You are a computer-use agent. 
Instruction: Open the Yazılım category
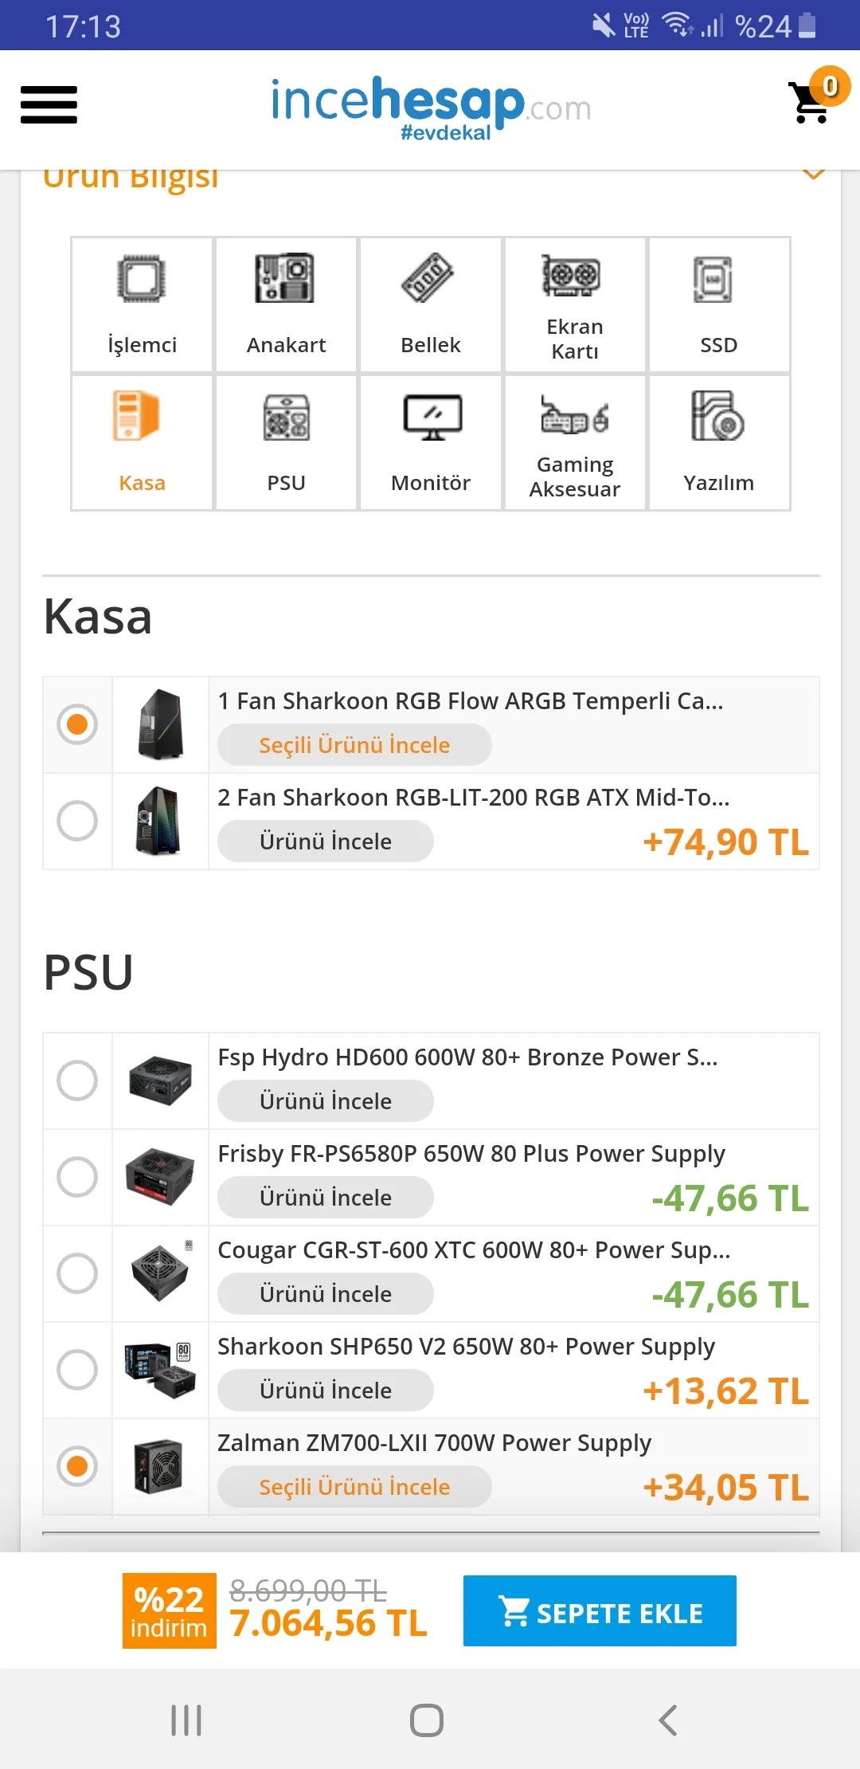pos(719,442)
